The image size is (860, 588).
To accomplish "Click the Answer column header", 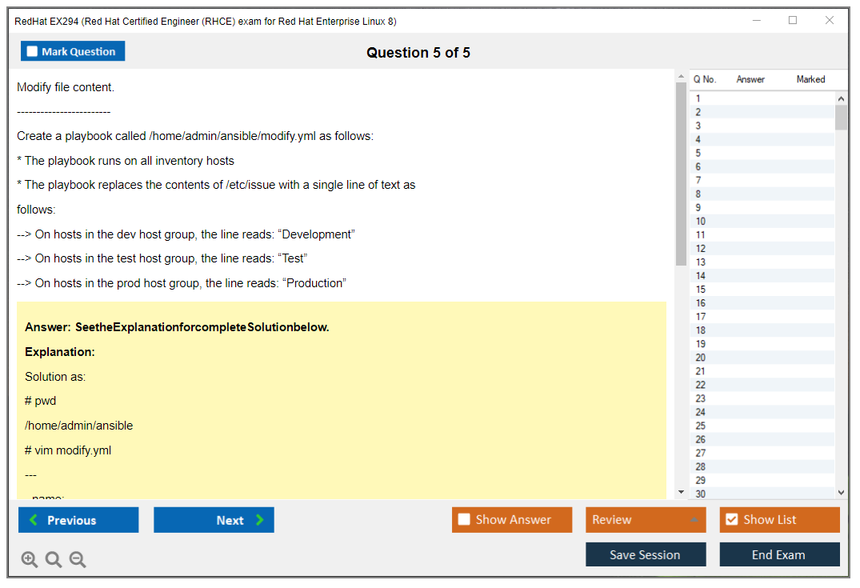I will (x=750, y=79).
